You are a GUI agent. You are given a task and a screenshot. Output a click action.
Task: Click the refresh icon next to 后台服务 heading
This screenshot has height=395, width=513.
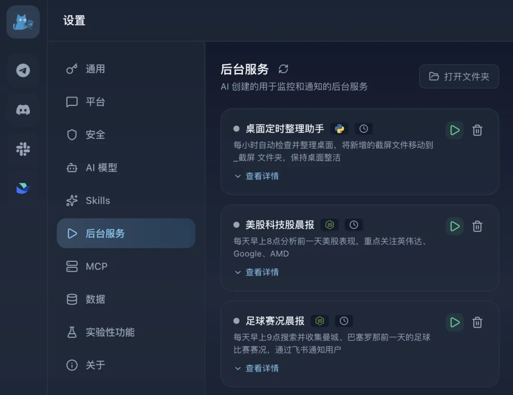[x=284, y=69]
